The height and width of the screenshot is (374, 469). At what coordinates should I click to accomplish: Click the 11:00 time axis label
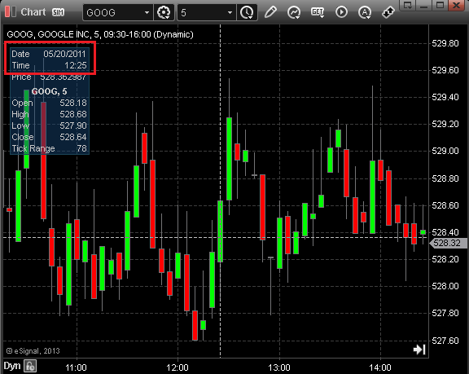pyautogui.click(x=76, y=367)
